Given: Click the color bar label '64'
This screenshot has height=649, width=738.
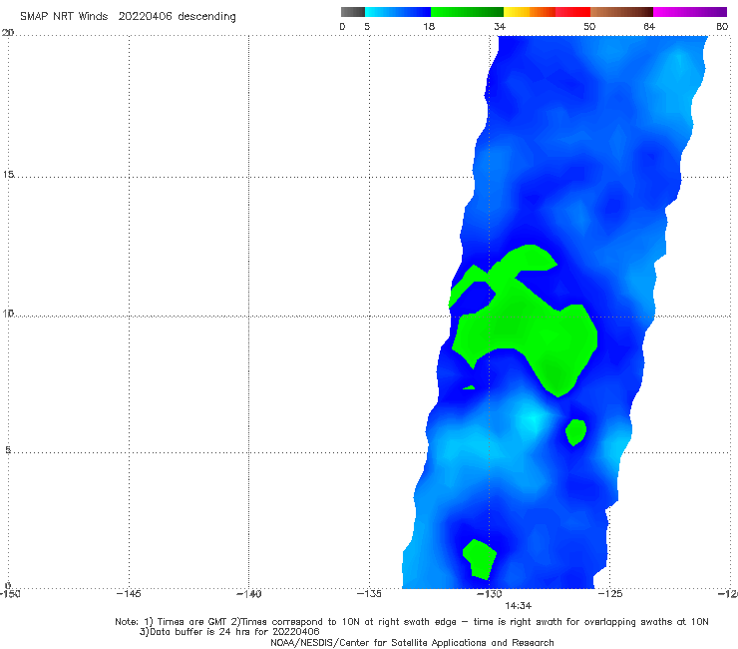Looking at the screenshot, I should pos(649,27).
